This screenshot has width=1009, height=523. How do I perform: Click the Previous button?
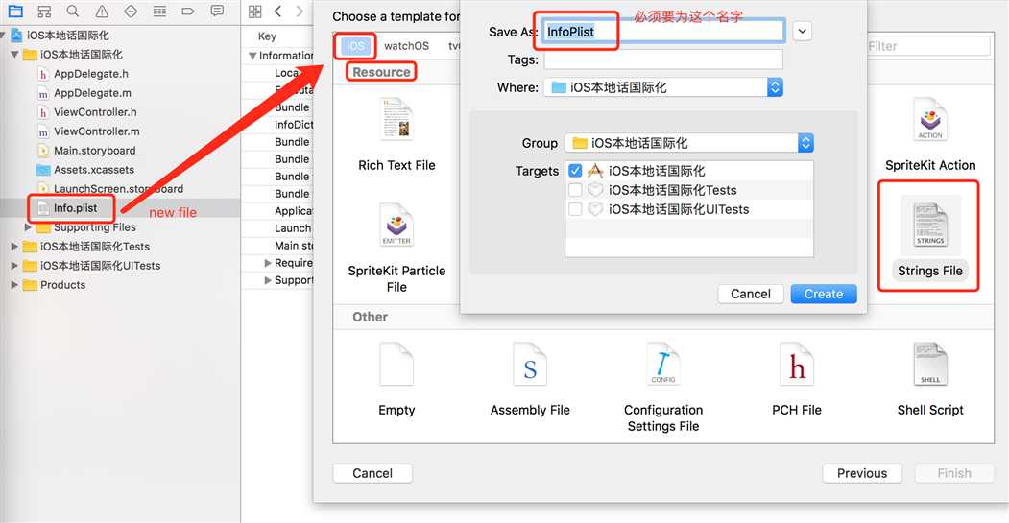[862, 473]
